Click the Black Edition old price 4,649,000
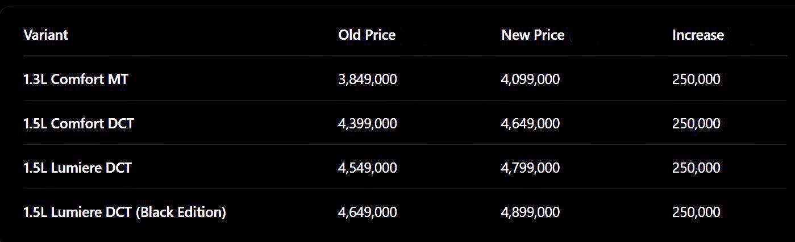This screenshot has height=242, width=795. point(367,212)
